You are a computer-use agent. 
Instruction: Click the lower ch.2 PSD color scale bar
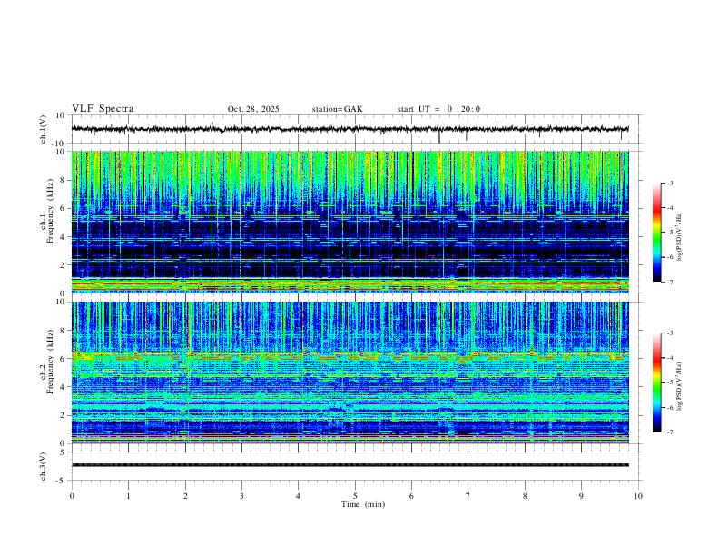point(656,382)
